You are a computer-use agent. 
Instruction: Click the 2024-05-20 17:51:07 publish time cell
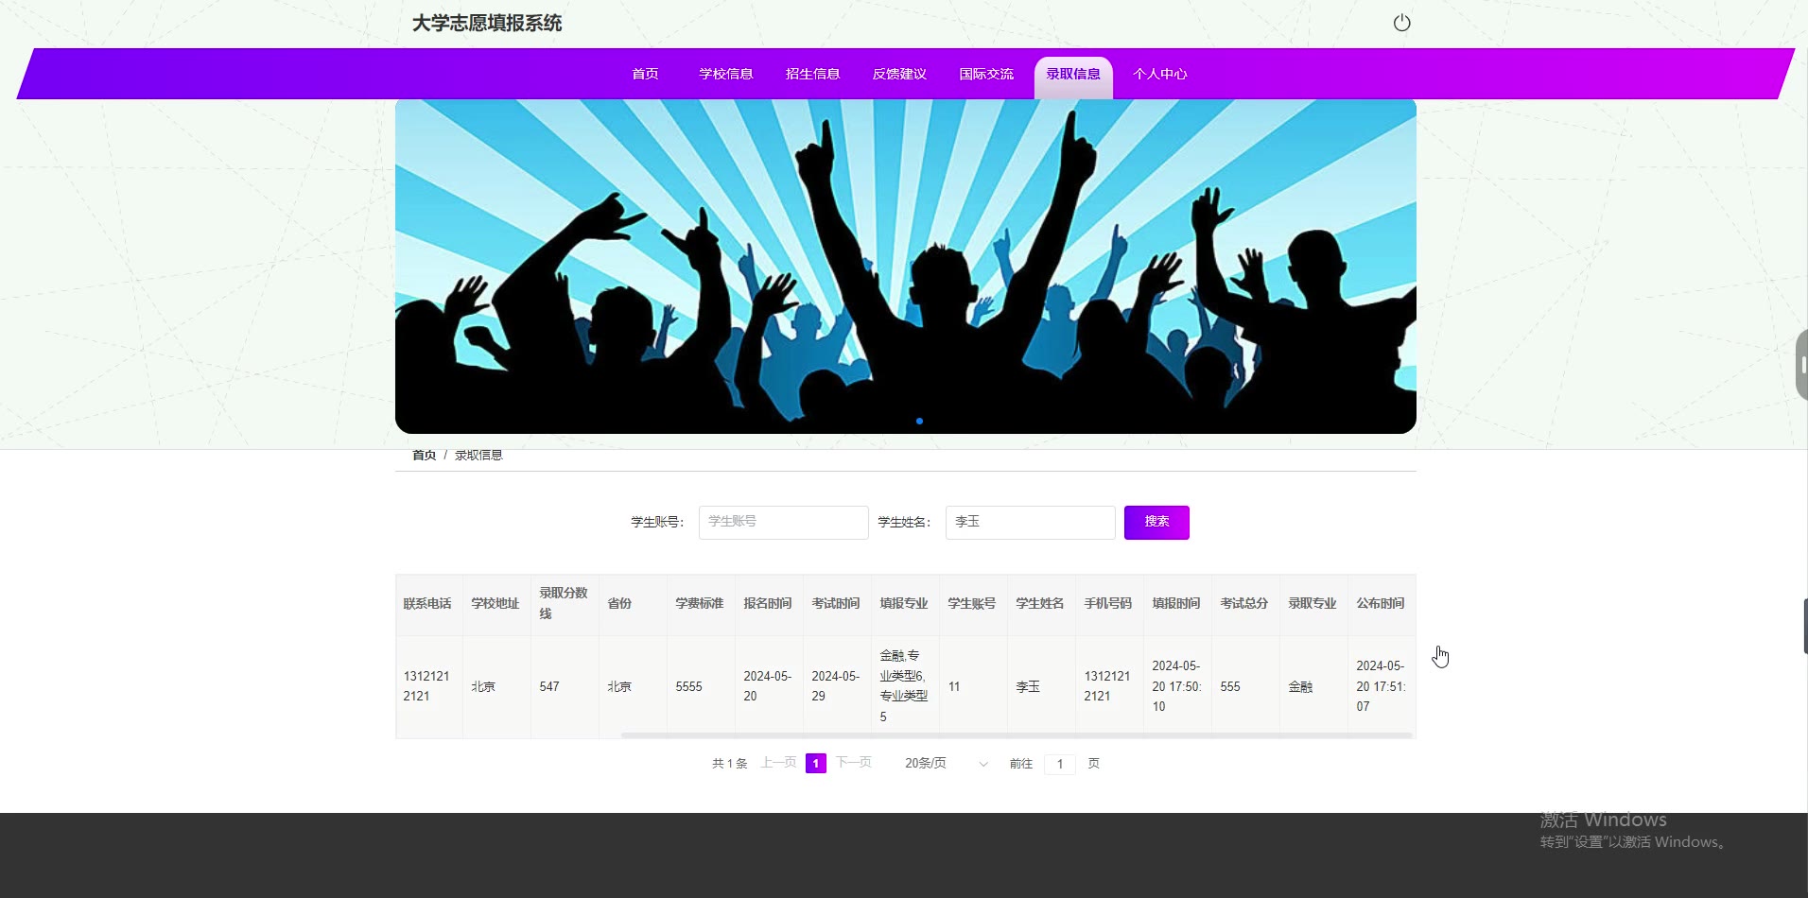(x=1381, y=686)
